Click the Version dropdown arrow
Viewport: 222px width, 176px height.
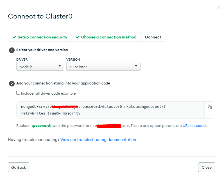(x=136, y=66)
